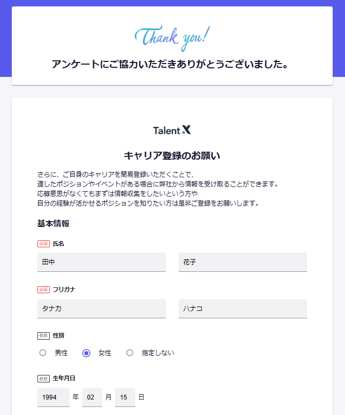Click the アンケート thank-you message heading

click(172, 65)
